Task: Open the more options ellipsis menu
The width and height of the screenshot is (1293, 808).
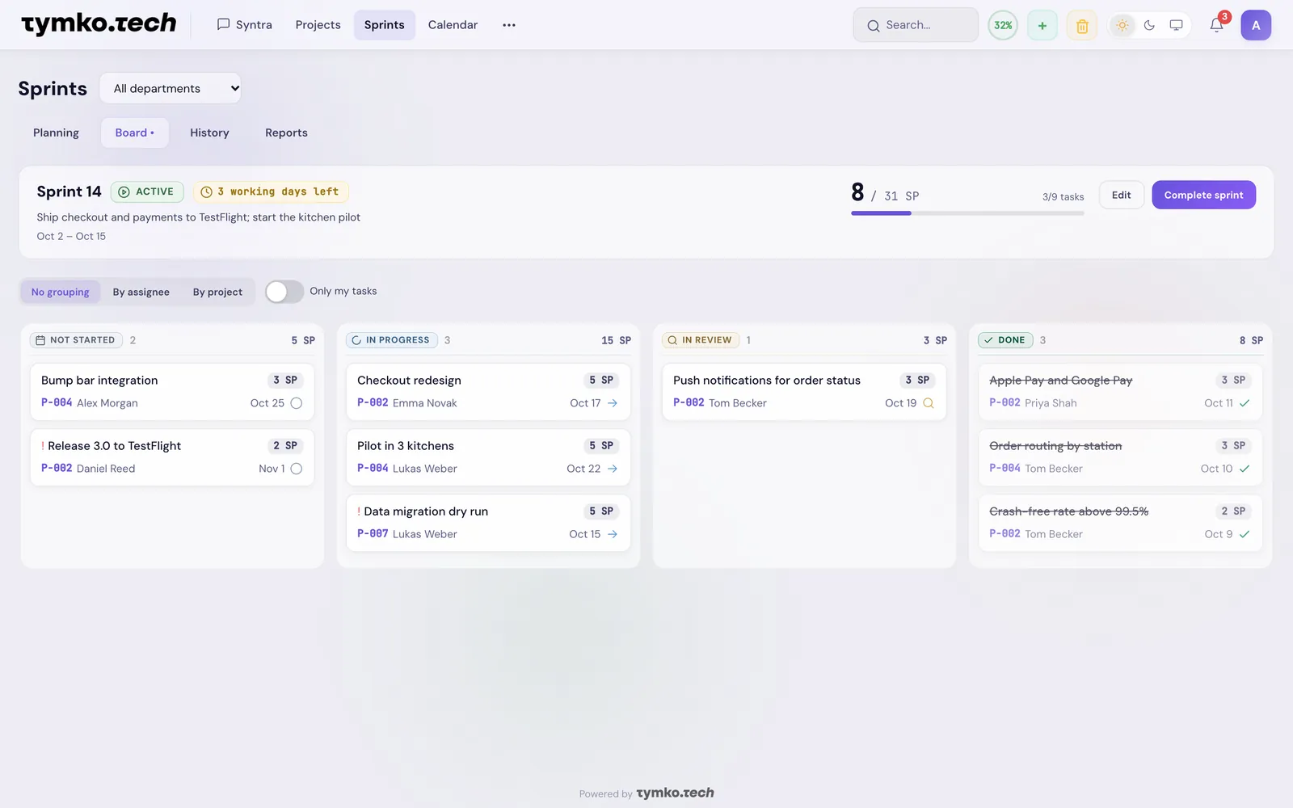Action: [508, 25]
